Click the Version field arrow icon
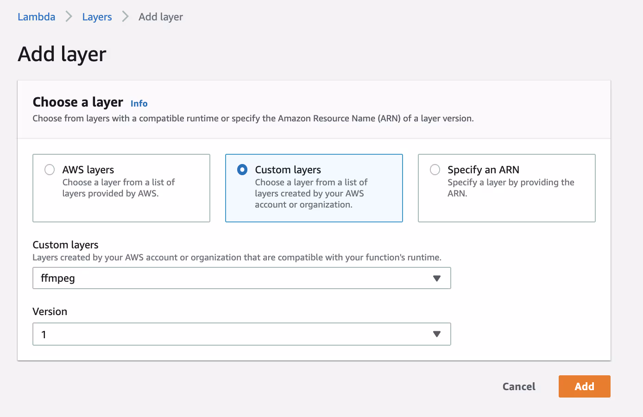Screen dimensions: 643x417 click(x=436, y=334)
